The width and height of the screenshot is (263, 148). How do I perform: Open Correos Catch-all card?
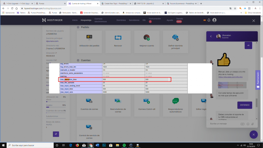[x=147, y=105]
